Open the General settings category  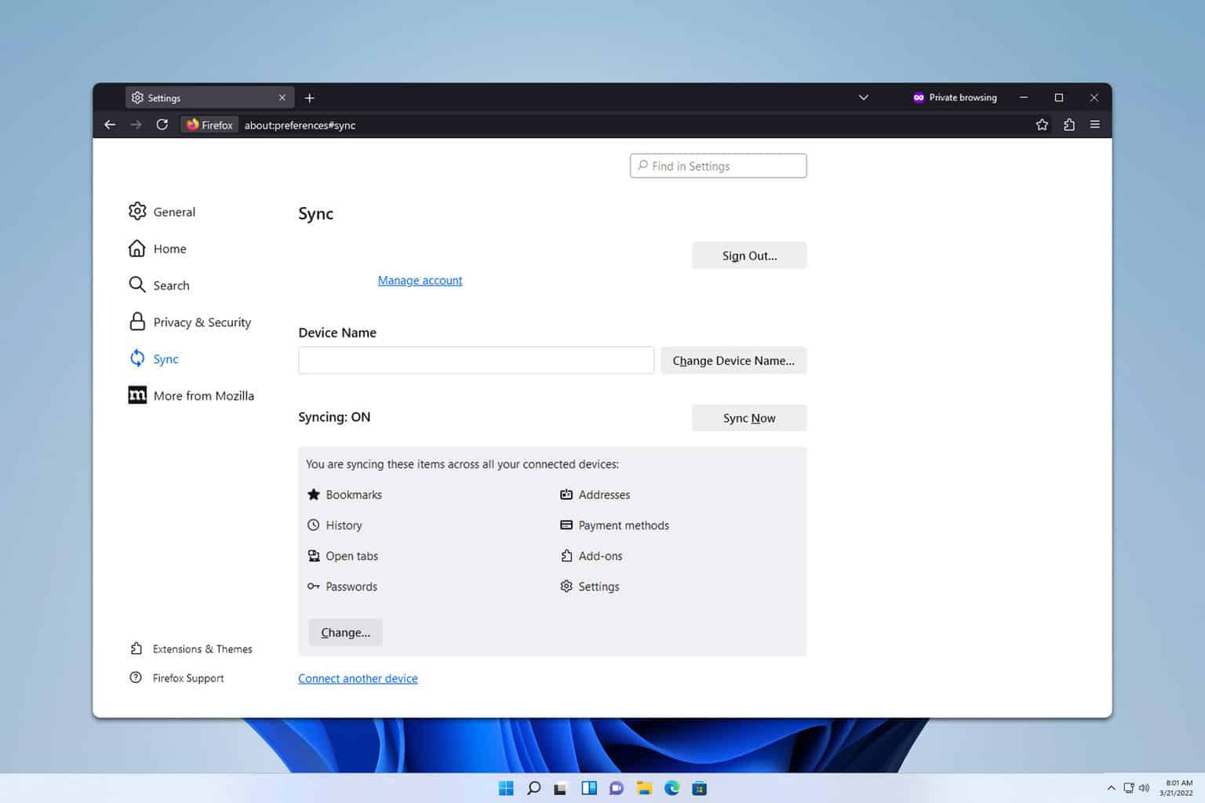[162, 212]
